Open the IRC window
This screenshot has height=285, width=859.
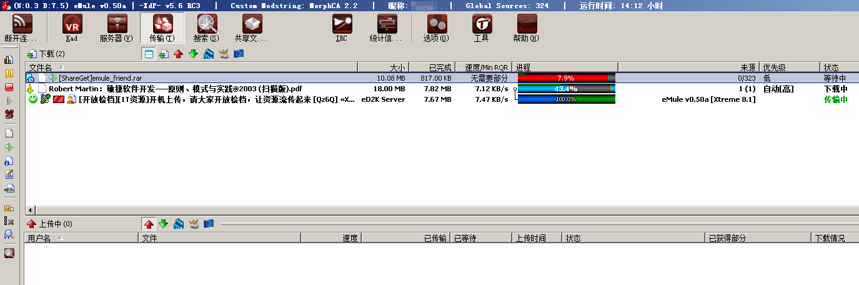[342, 28]
